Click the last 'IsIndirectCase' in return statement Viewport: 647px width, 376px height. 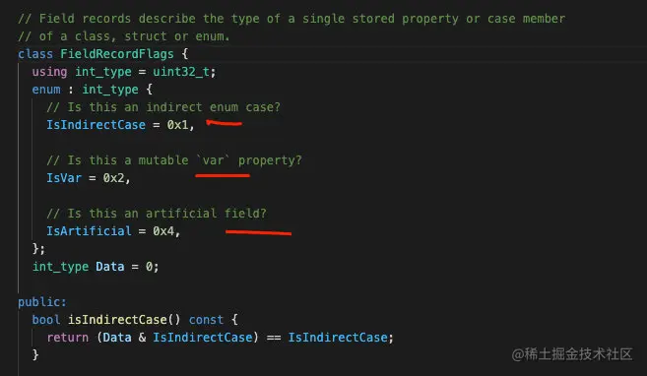[338, 338]
